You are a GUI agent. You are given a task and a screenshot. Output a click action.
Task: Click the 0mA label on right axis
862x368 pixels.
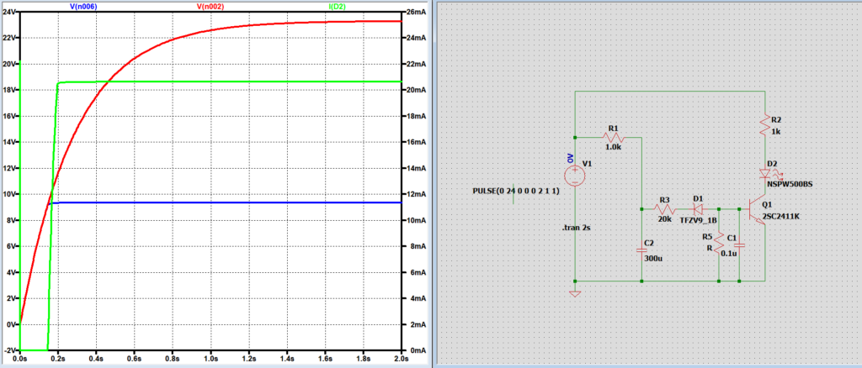(419, 350)
